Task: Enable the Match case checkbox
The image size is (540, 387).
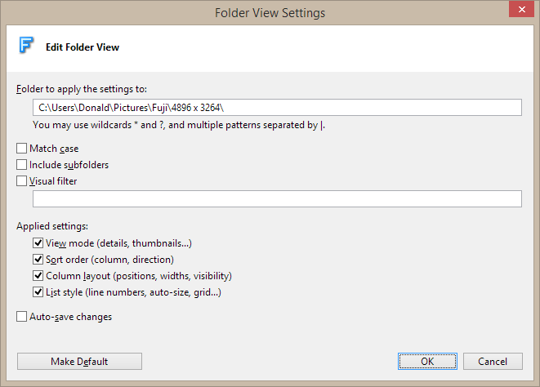Action: pos(22,149)
